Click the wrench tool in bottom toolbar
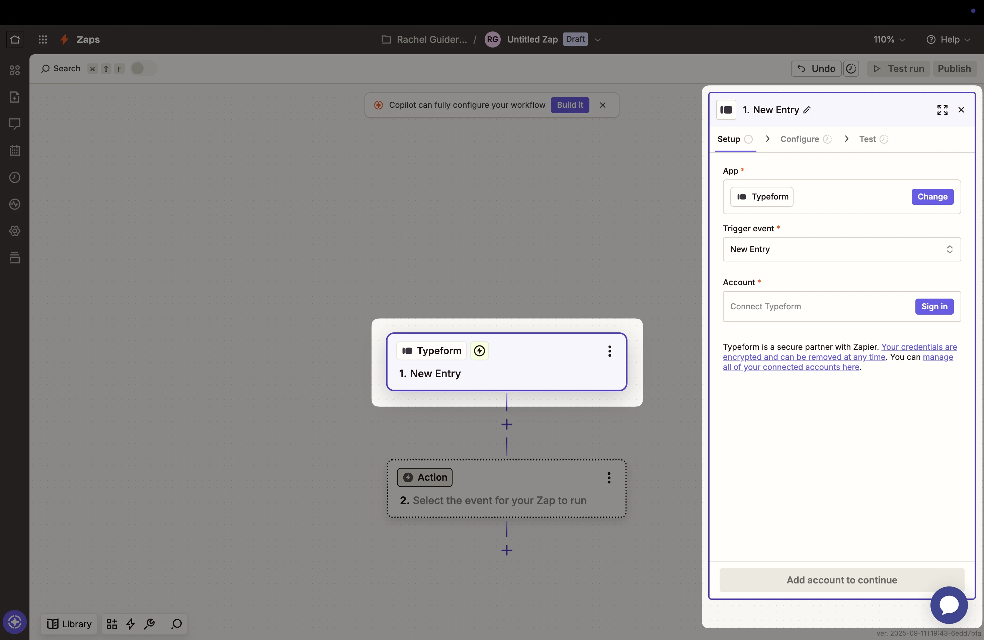Viewport: 984px width, 640px height. click(x=149, y=624)
